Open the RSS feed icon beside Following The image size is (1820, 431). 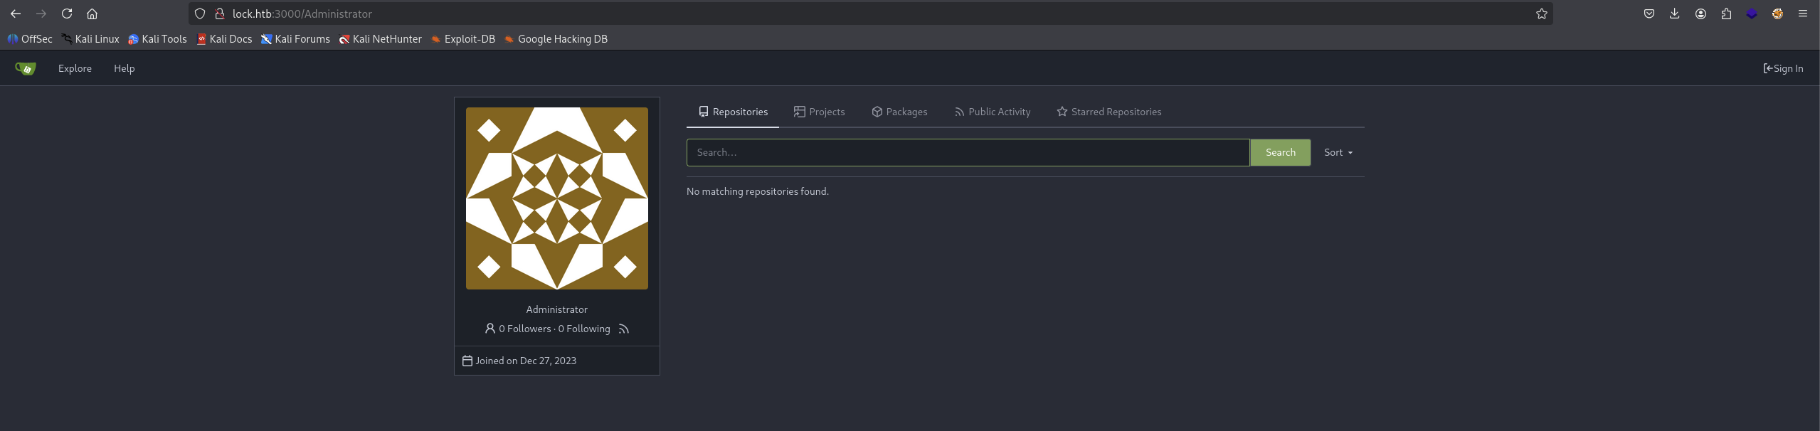(x=624, y=329)
